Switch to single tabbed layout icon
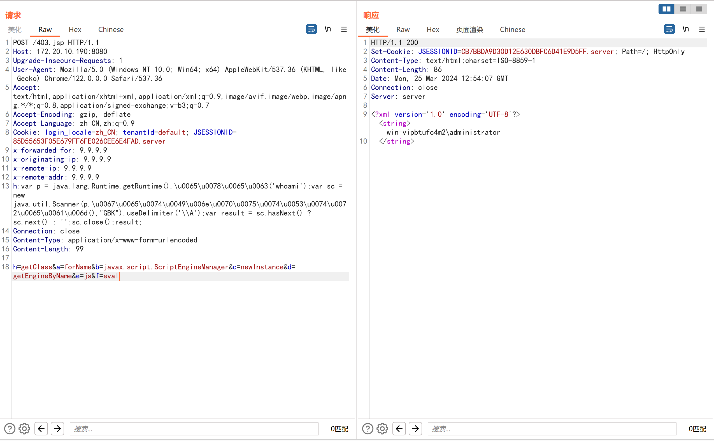Image resolution: width=714 pixels, height=441 pixels. click(x=699, y=9)
